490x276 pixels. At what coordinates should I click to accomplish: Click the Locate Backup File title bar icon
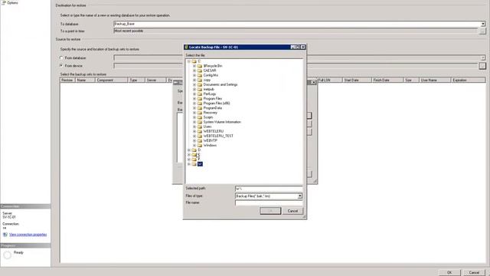[186, 48]
